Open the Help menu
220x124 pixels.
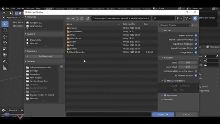point(38,9)
